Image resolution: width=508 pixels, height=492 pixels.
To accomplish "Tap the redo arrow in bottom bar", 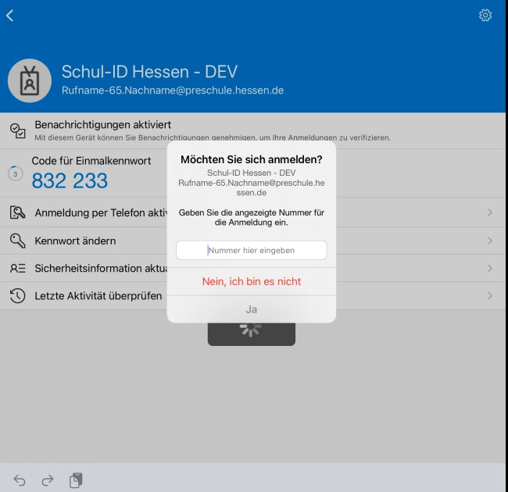I will coord(48,480).
